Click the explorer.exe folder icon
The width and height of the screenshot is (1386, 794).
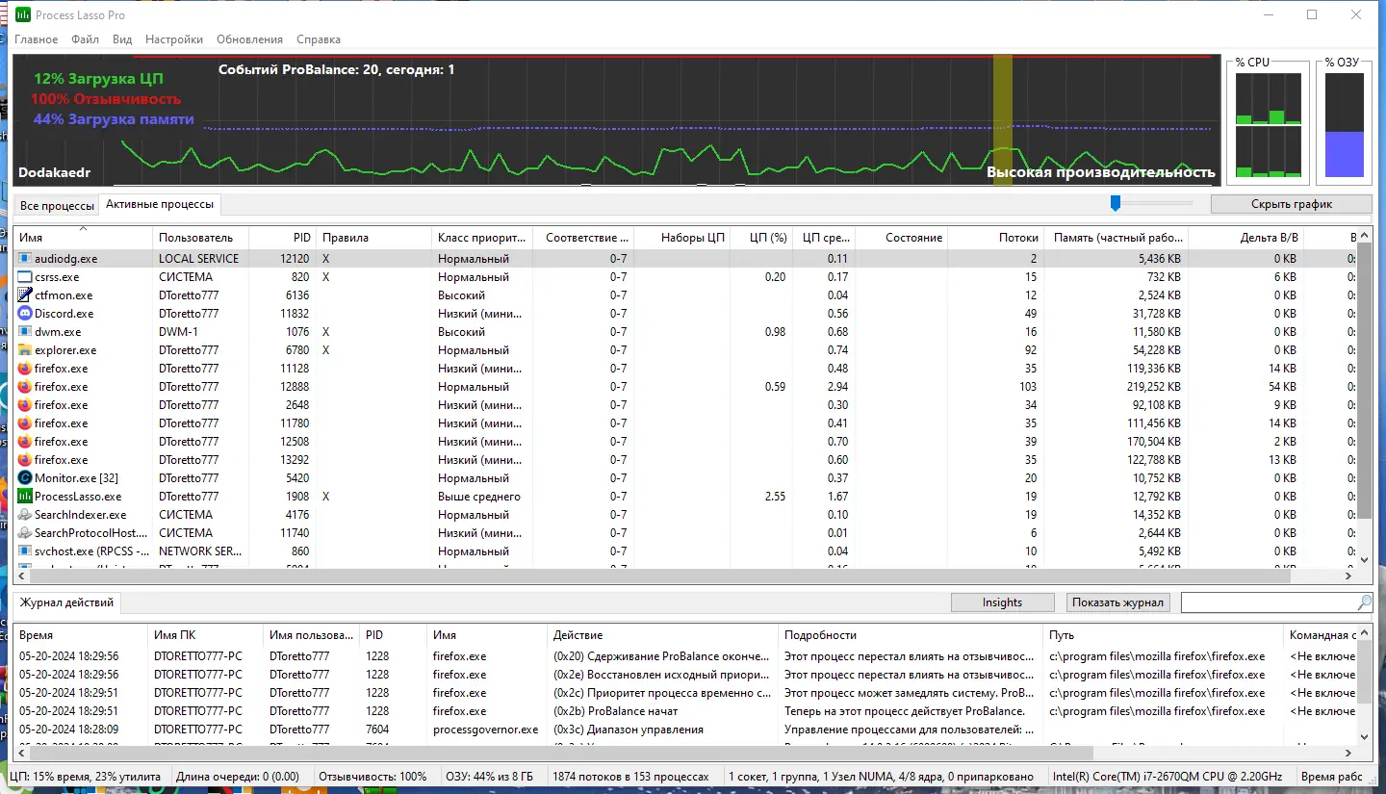click(25, 350)
